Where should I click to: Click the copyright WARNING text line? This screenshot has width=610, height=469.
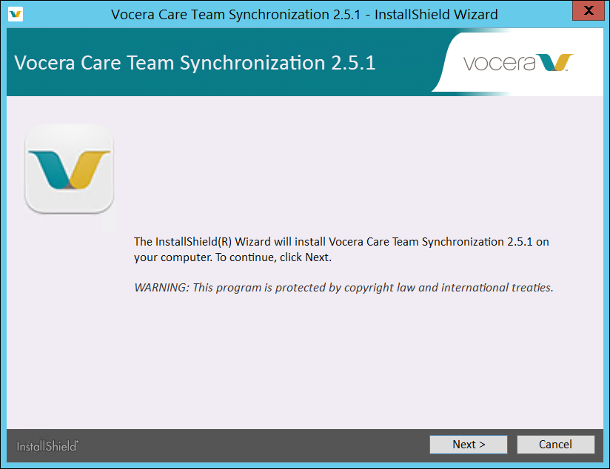point(343,287)
